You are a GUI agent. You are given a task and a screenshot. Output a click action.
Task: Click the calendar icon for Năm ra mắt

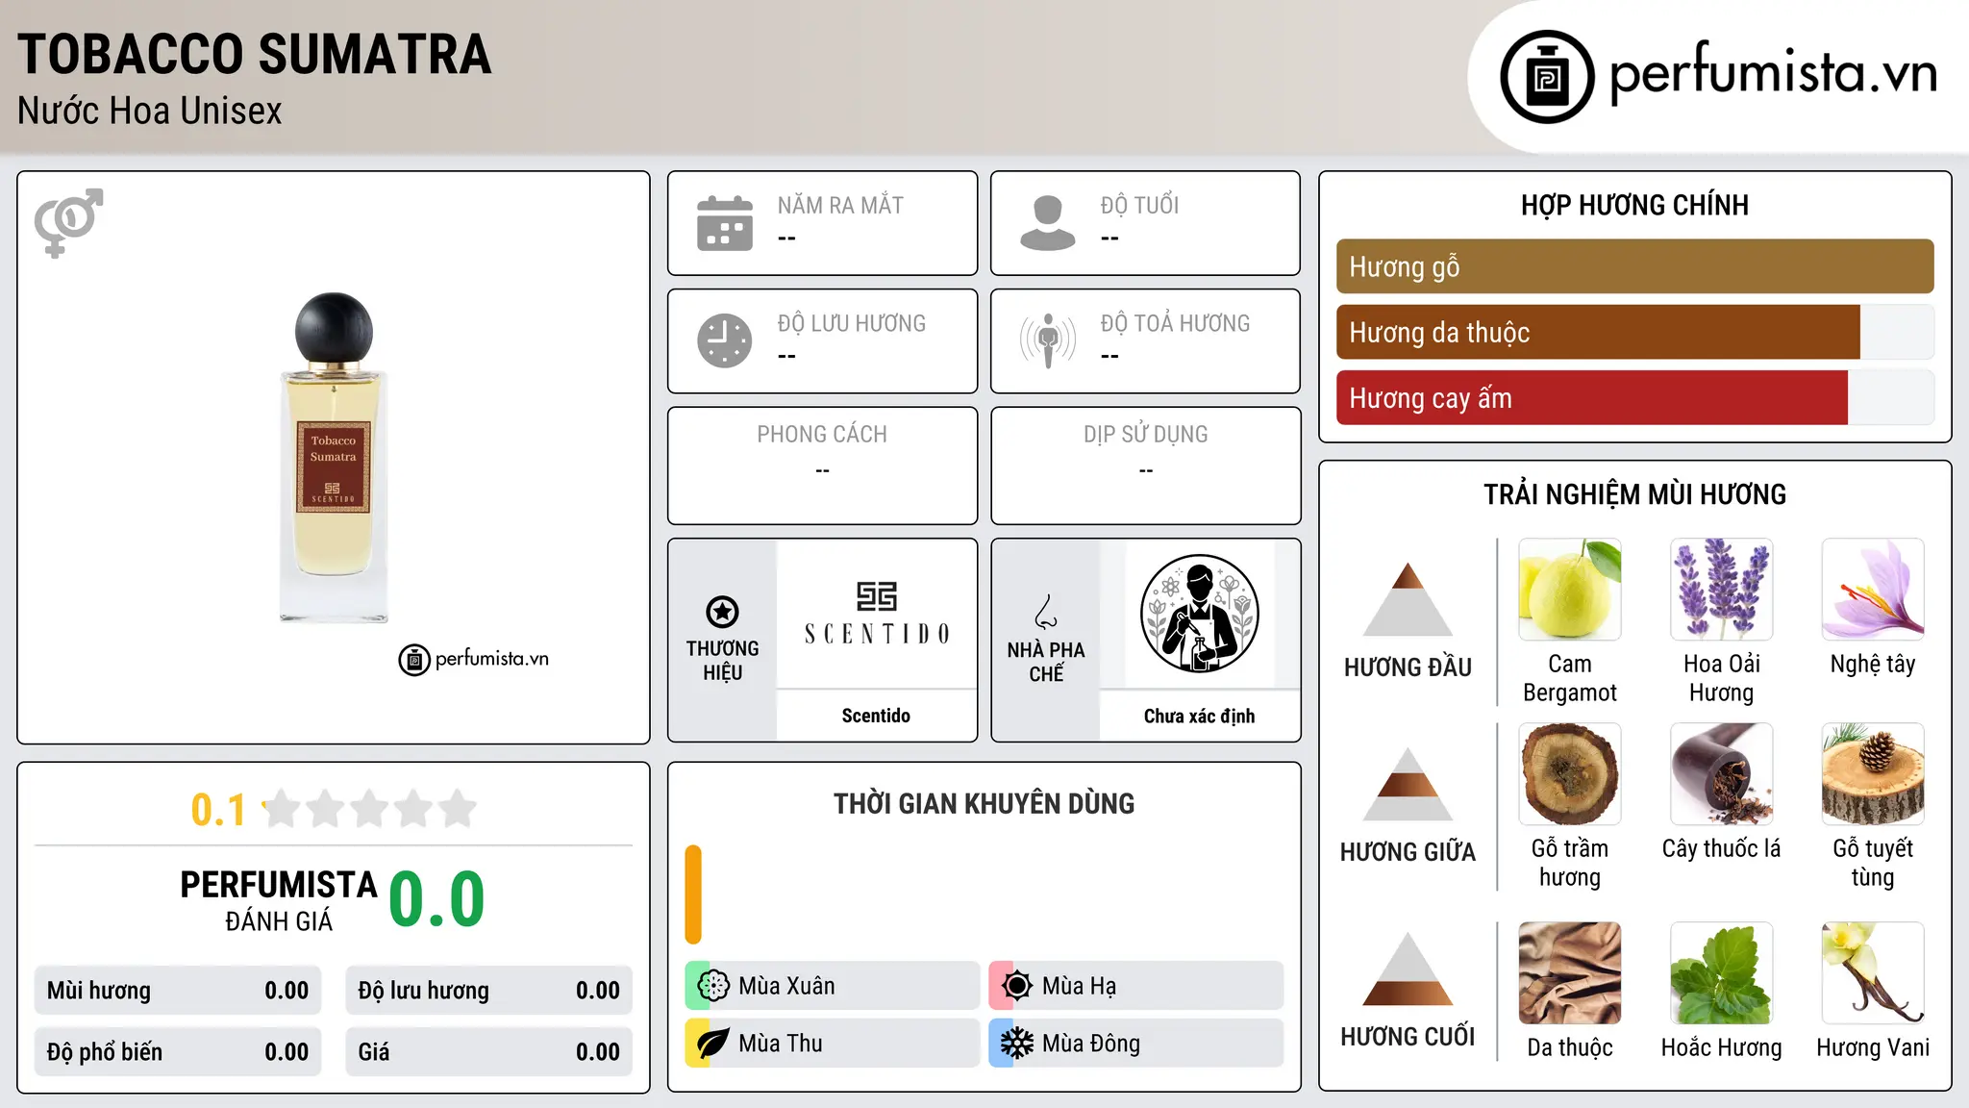click(725, 223)
